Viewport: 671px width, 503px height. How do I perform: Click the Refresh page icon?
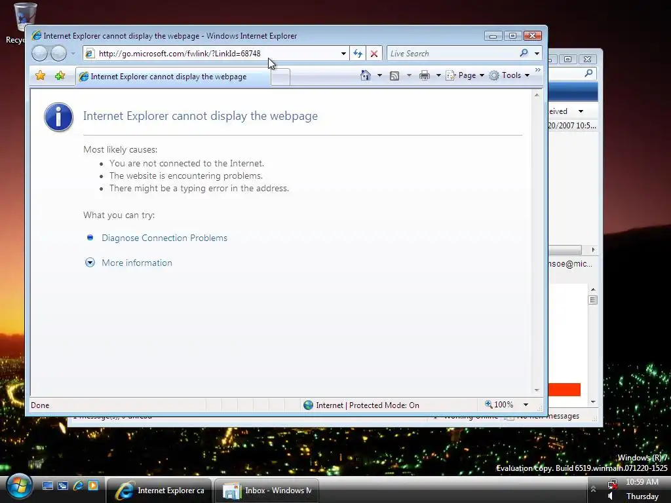(358, 54)
